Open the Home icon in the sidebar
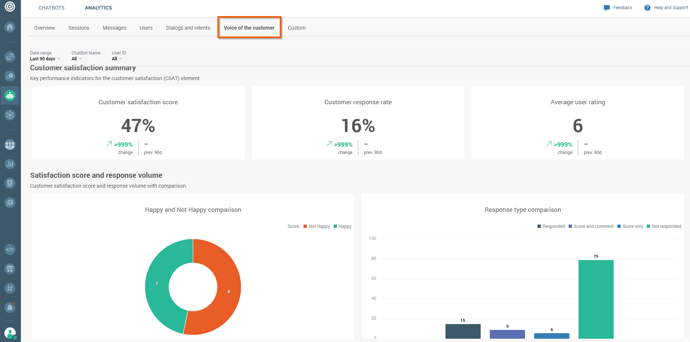Screen dimensions: 690x342 [x=10, y=27]
